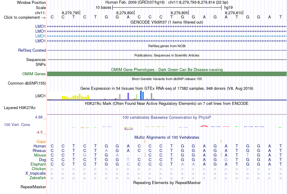Click the Sequences track label
Screen dimensions: 287x194
click(36, 60)
